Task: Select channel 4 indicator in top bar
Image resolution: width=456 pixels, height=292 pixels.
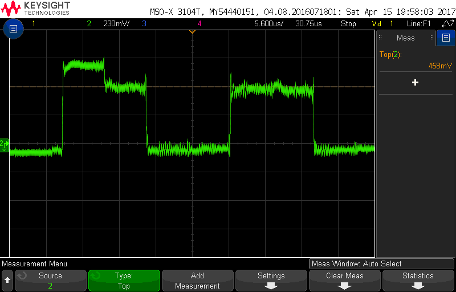Action: (x=199, y=23)
